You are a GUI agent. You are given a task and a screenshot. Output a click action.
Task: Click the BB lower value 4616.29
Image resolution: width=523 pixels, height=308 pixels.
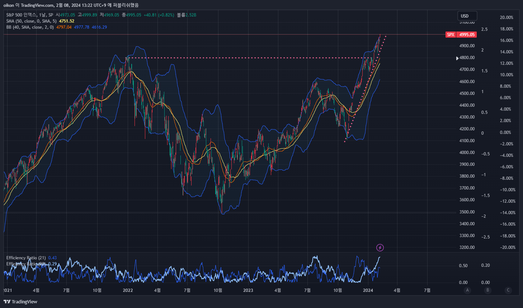99,27
